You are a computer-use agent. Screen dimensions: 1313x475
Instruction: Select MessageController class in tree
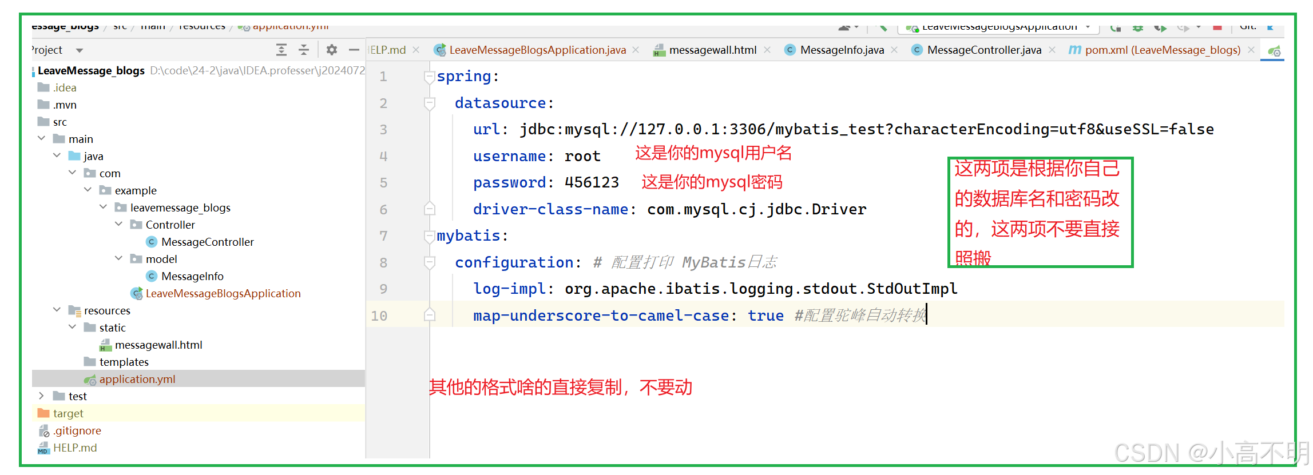(208, 242)
